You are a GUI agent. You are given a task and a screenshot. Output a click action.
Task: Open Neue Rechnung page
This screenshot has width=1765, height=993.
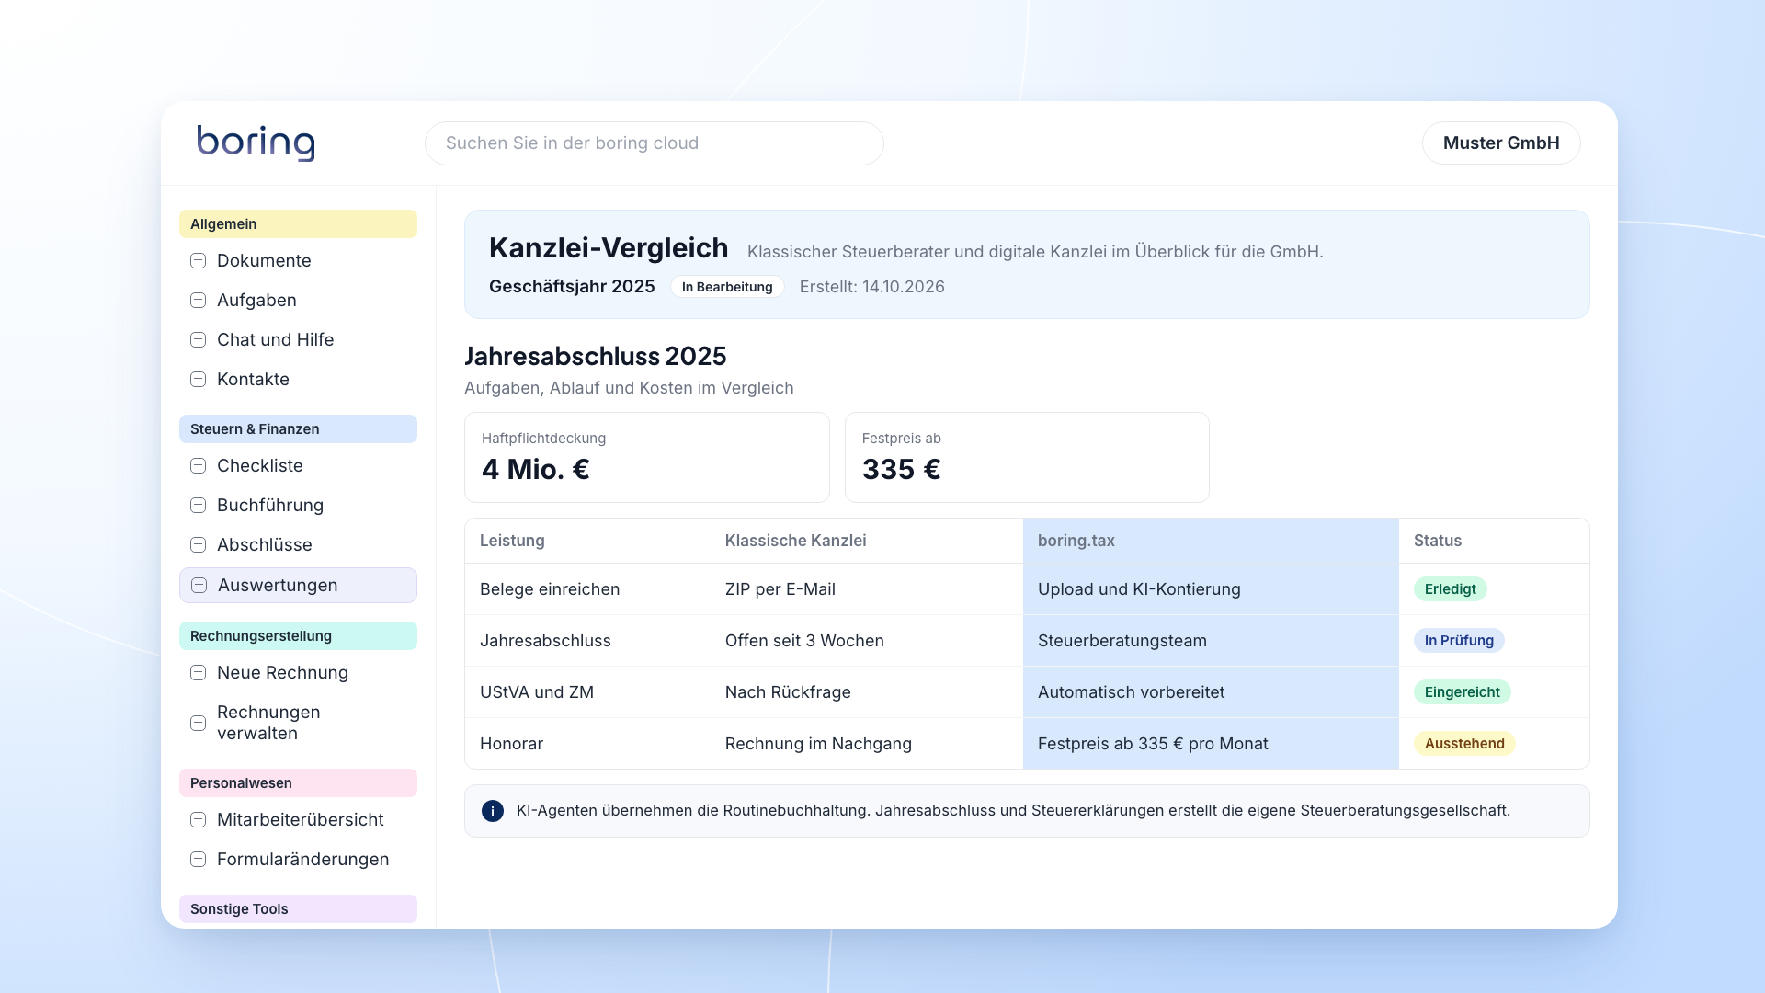tap(298, 673)
